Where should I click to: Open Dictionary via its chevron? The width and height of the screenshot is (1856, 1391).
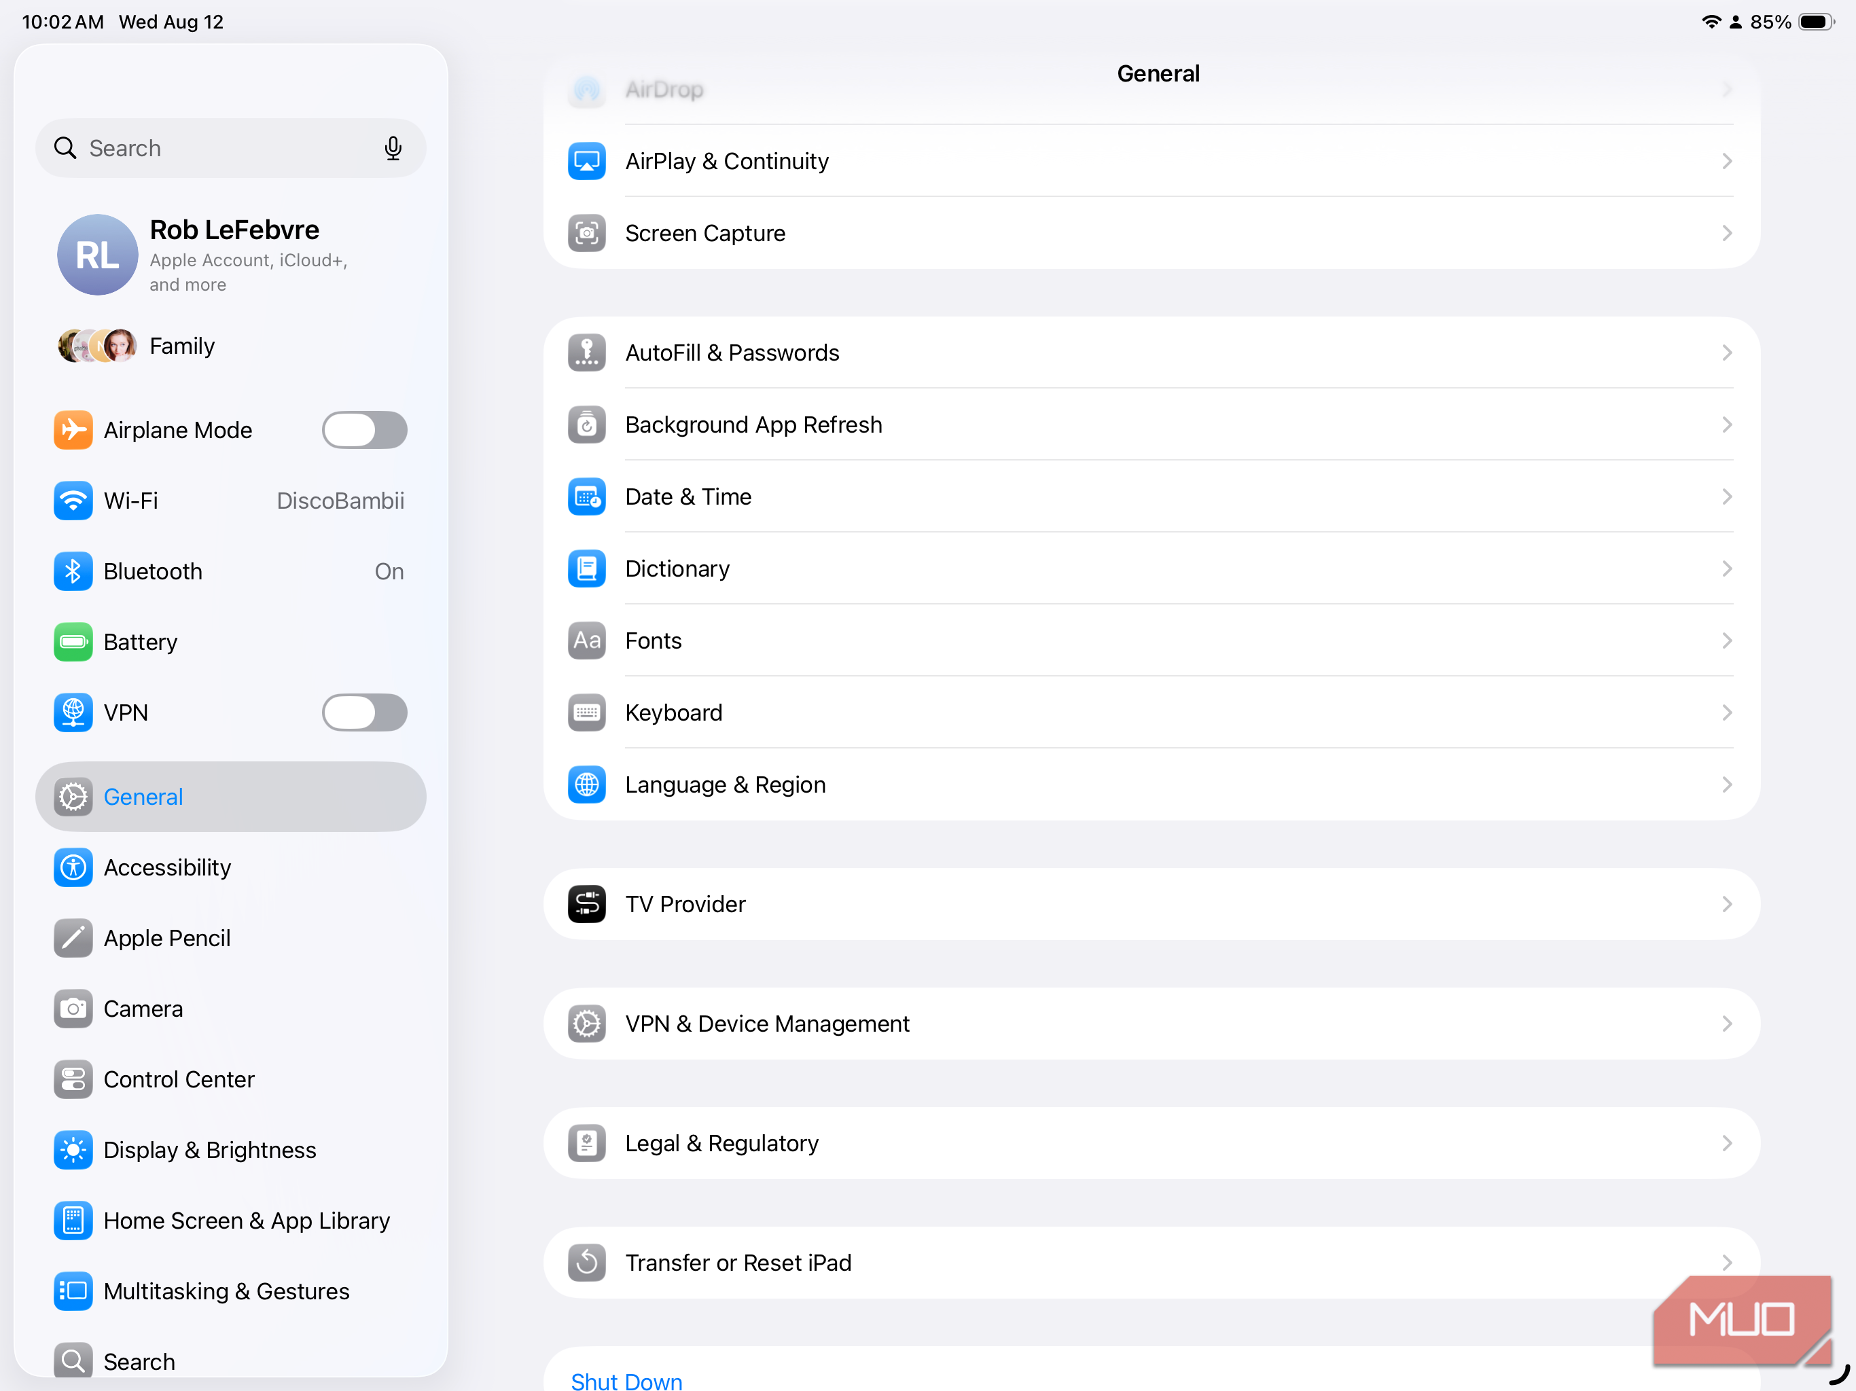[x=1727, y=568]
